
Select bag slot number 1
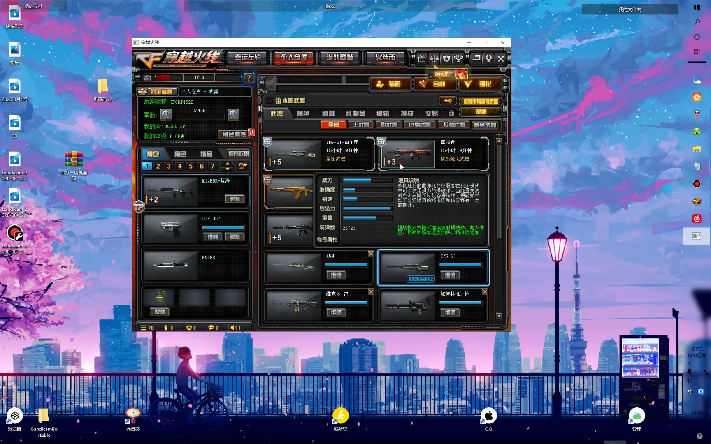click(x=147, y=166)
